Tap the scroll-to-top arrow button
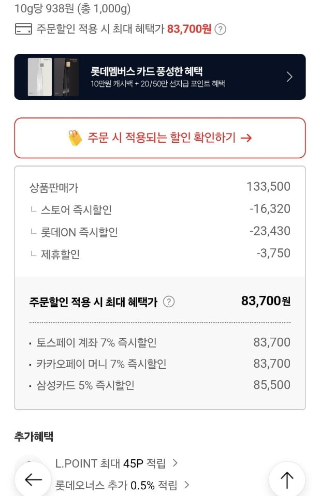 [287, 479]
